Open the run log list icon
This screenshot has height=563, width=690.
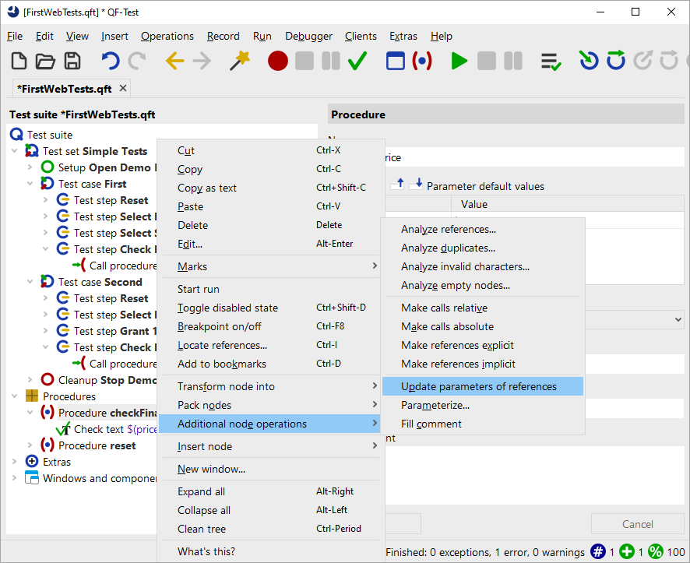(x=551, y=62)
